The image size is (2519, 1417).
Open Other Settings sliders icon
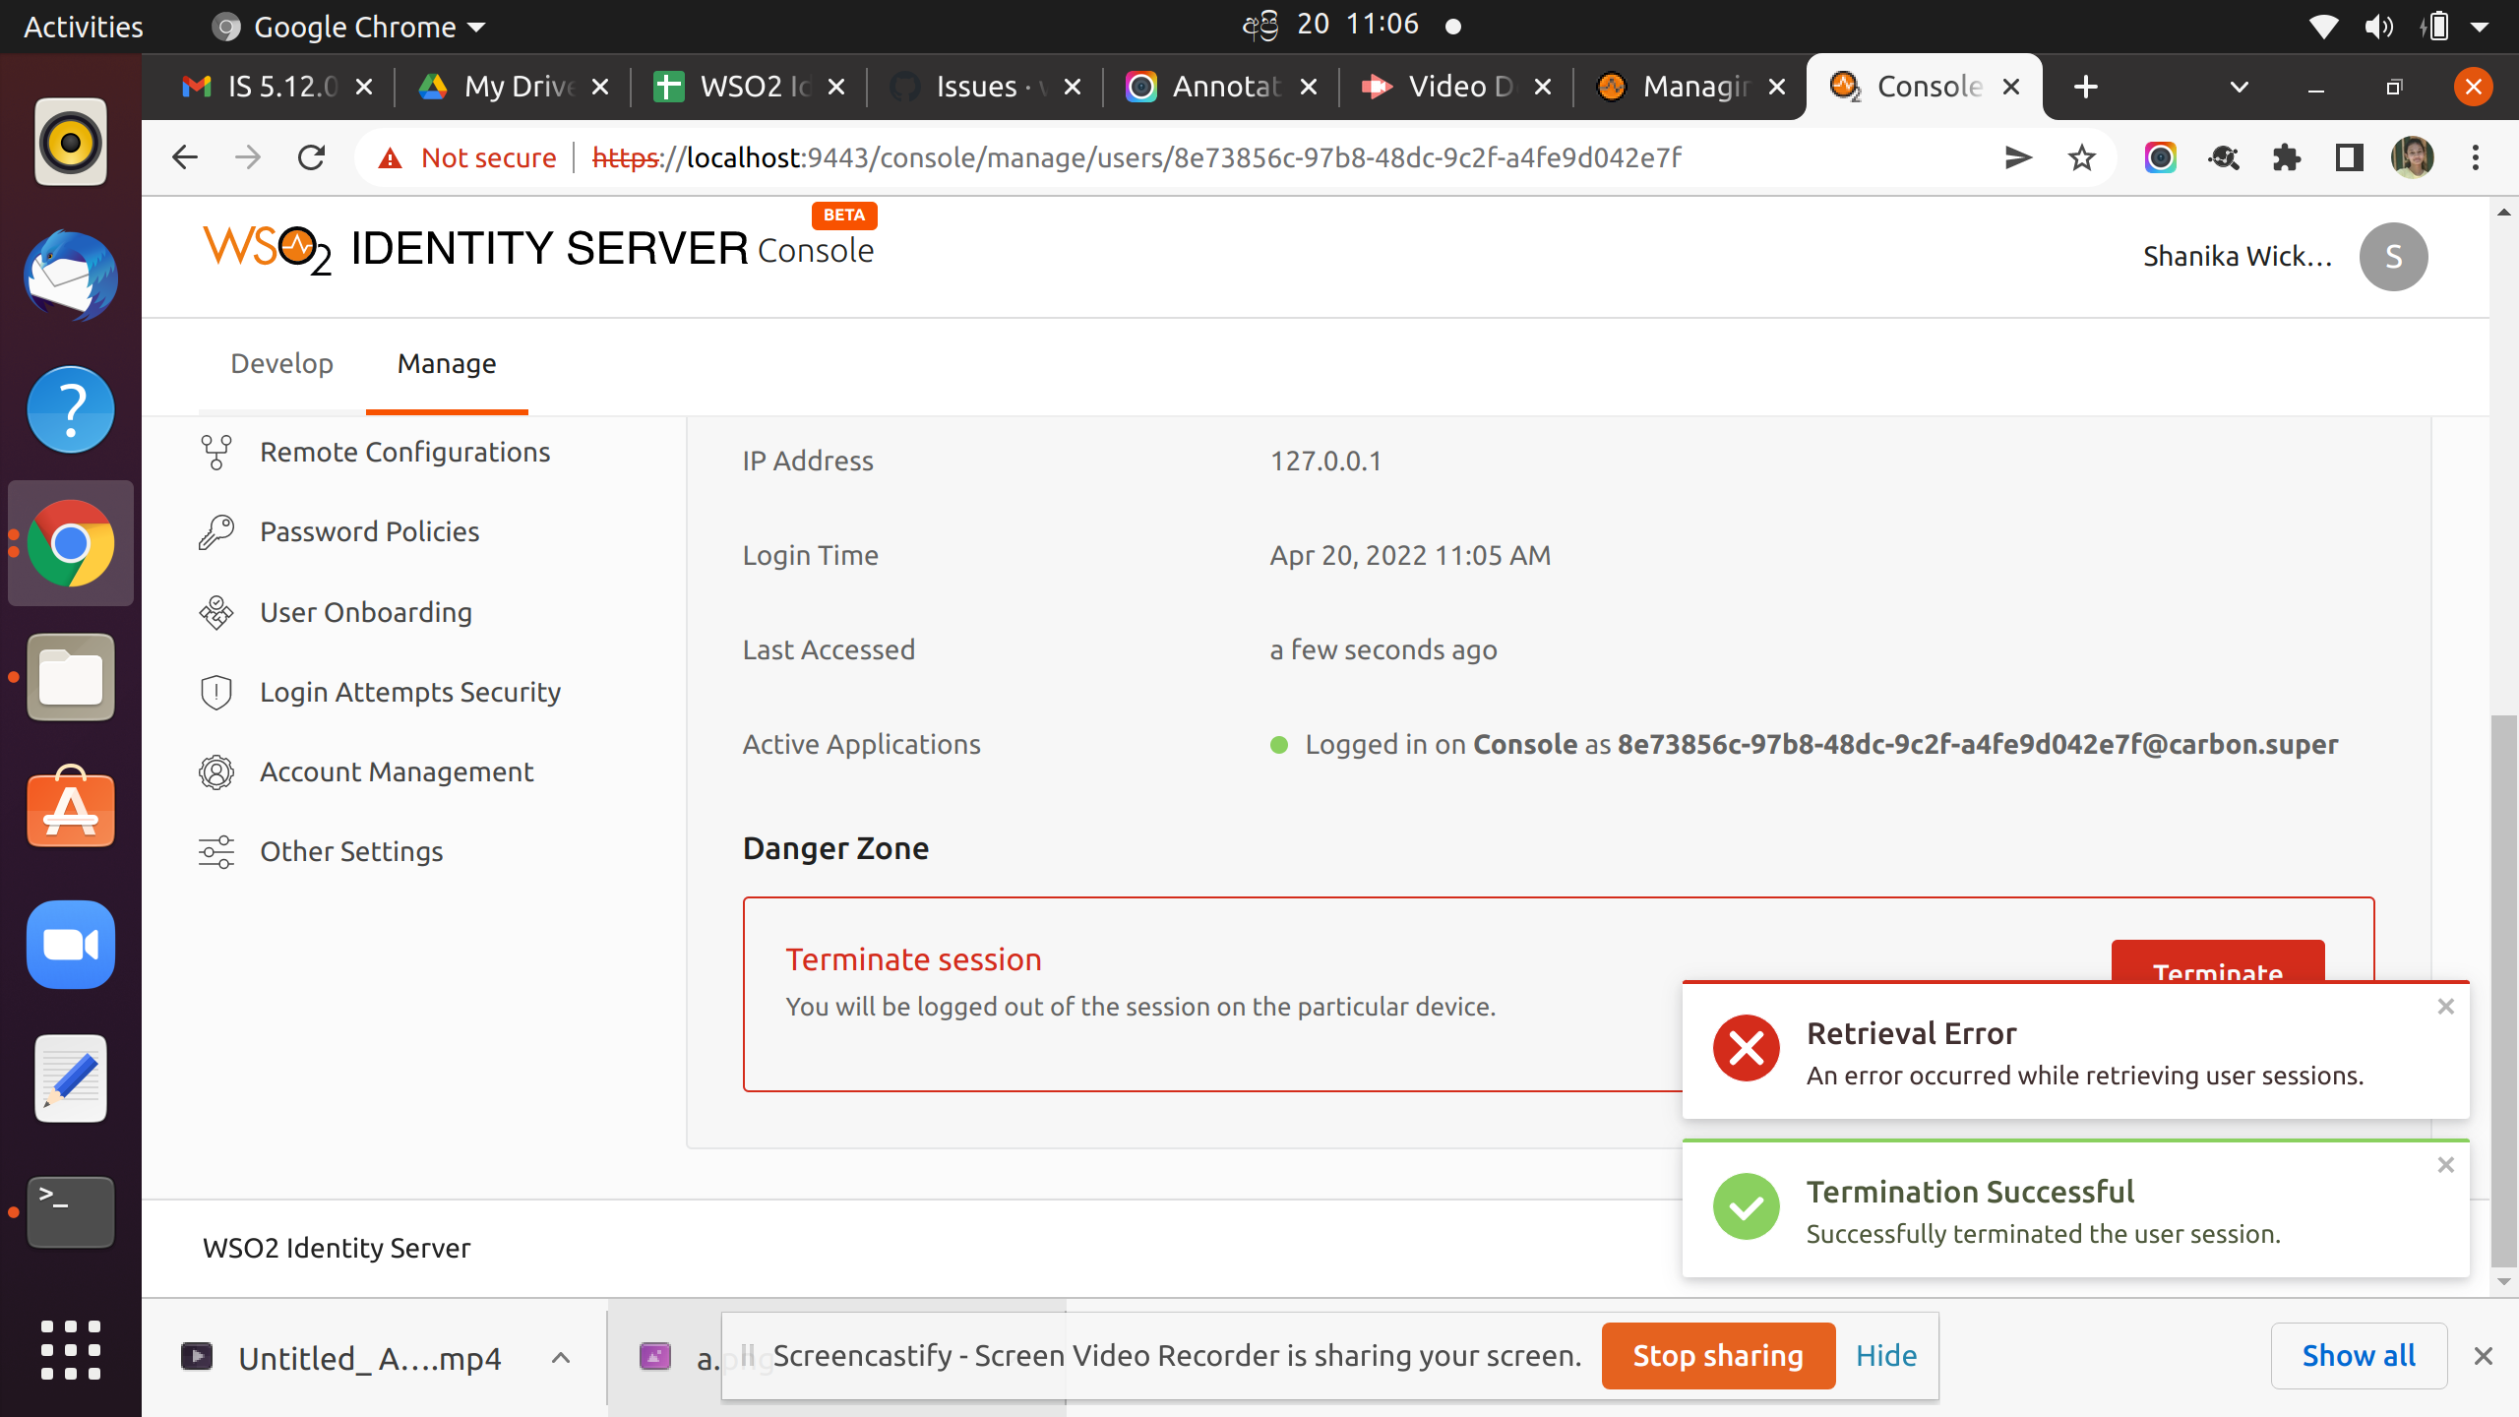tap(215, 851)
